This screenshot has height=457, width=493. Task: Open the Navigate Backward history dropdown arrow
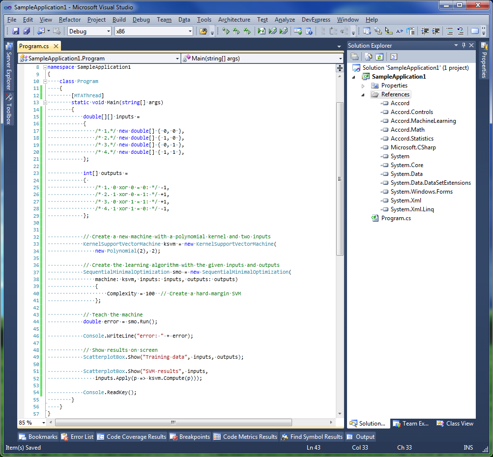tap(49, 31)
